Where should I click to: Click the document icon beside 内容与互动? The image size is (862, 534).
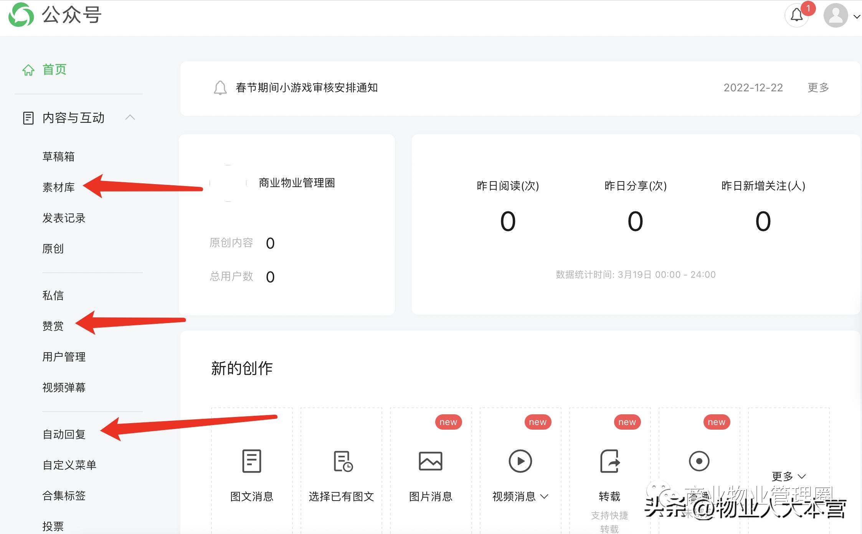(x=28, y=118)
